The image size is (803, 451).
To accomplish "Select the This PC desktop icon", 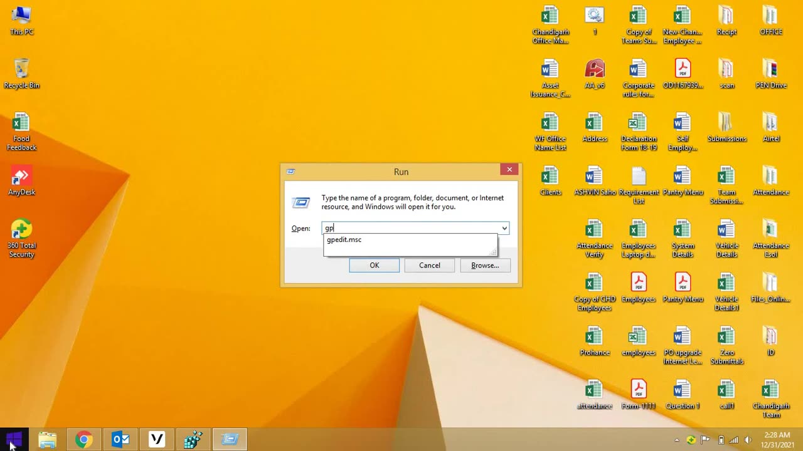I will pyautogui.click(x=21, y=21).
